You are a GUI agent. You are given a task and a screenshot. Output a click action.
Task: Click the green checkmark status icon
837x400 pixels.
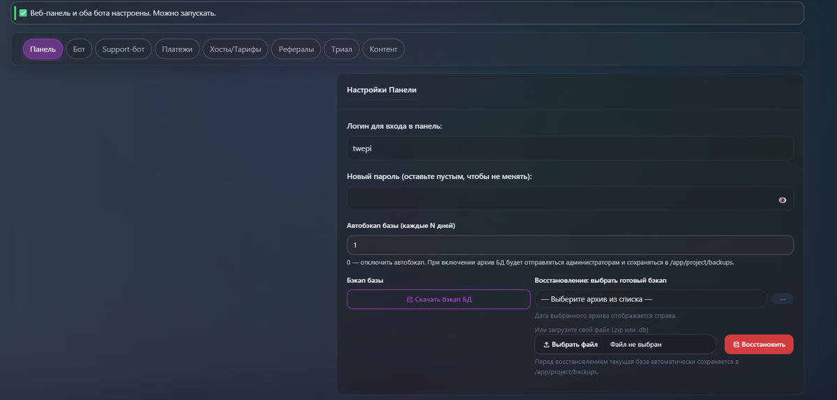pos(23,13)
